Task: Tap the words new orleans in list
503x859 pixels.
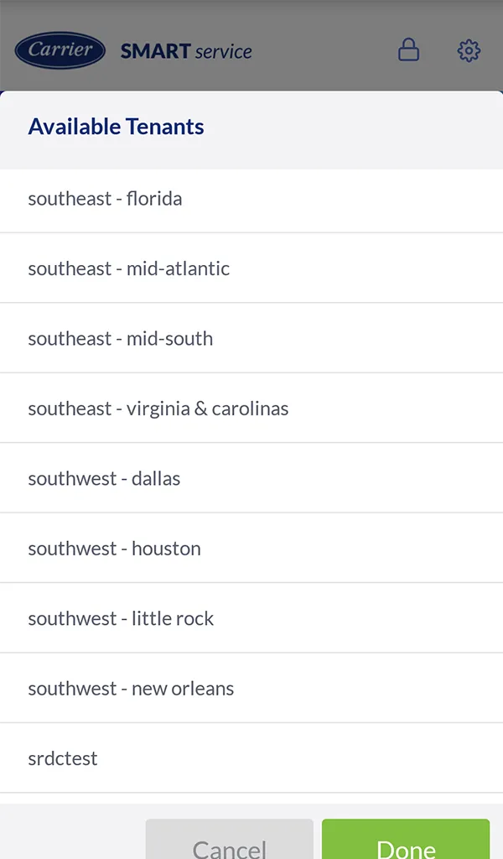Action: pyautogui.click(x=183, y=689)
